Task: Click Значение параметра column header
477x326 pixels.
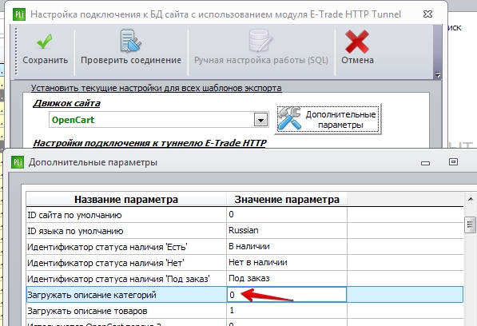Action: 287,200
